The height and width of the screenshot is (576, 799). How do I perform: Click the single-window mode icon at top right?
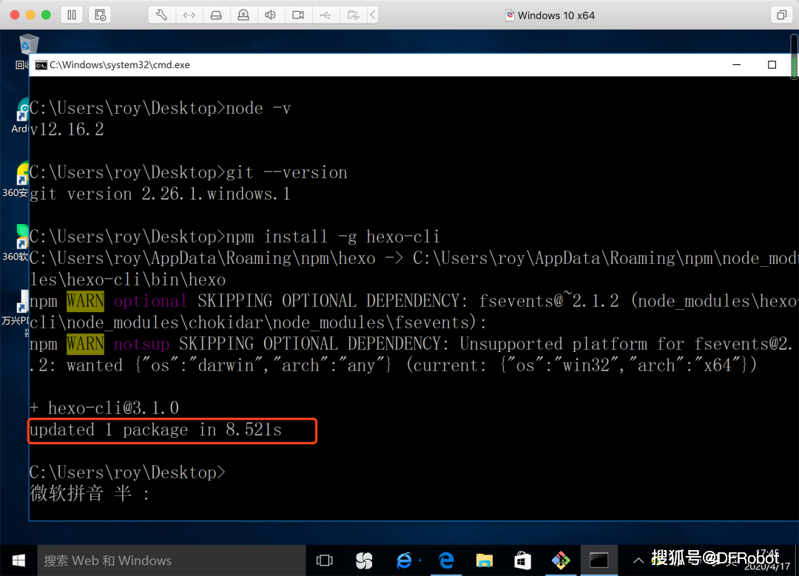coord(781,15)
